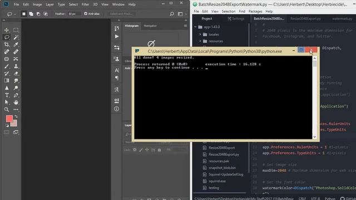Image resolution: width=356 pixels, height=200 pixels.
Task: Open the Edit Toolbar three-dots button
Action: pos(16,109)
